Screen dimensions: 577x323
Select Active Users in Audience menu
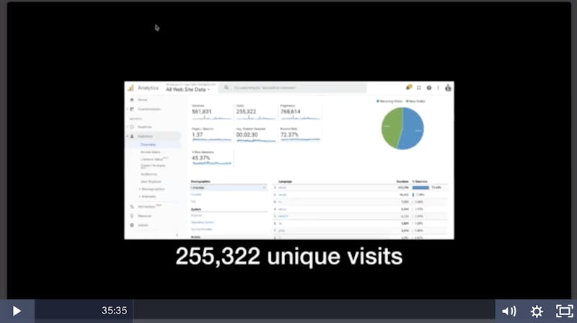tap(150, 152)
